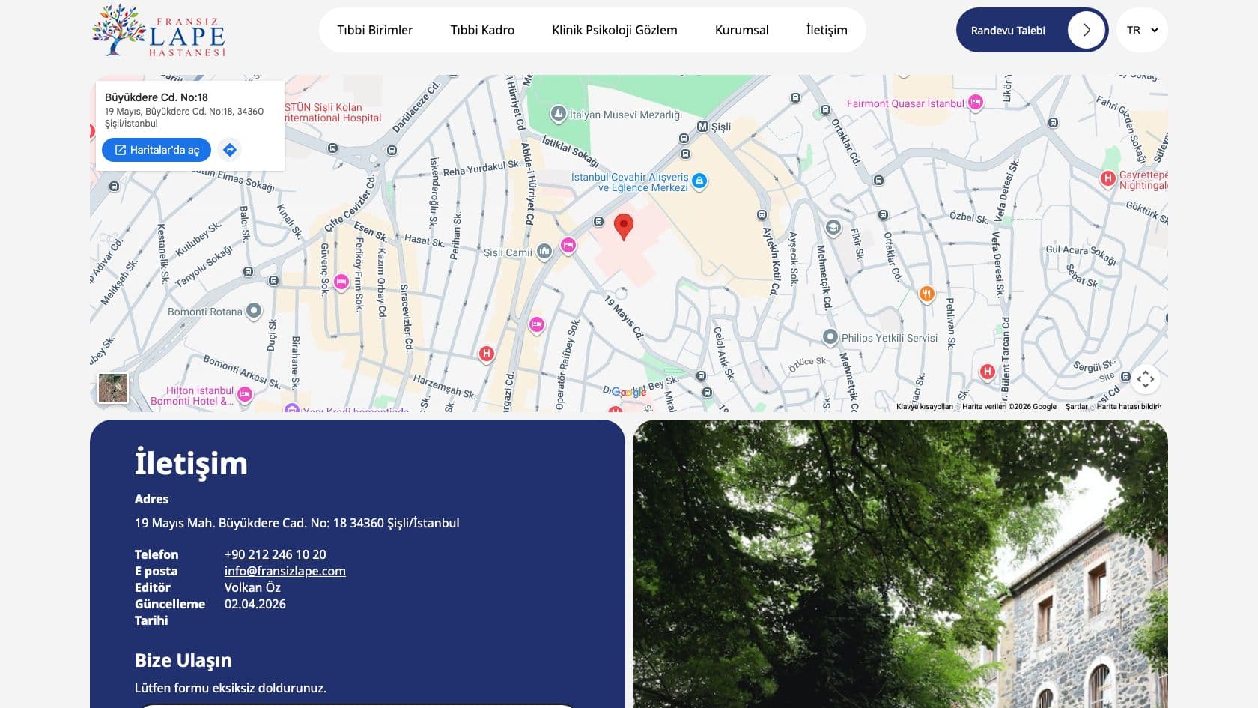Open the Kurumsal menu
This screenshot has width=1258, height=708.
(x=742, y=30)
